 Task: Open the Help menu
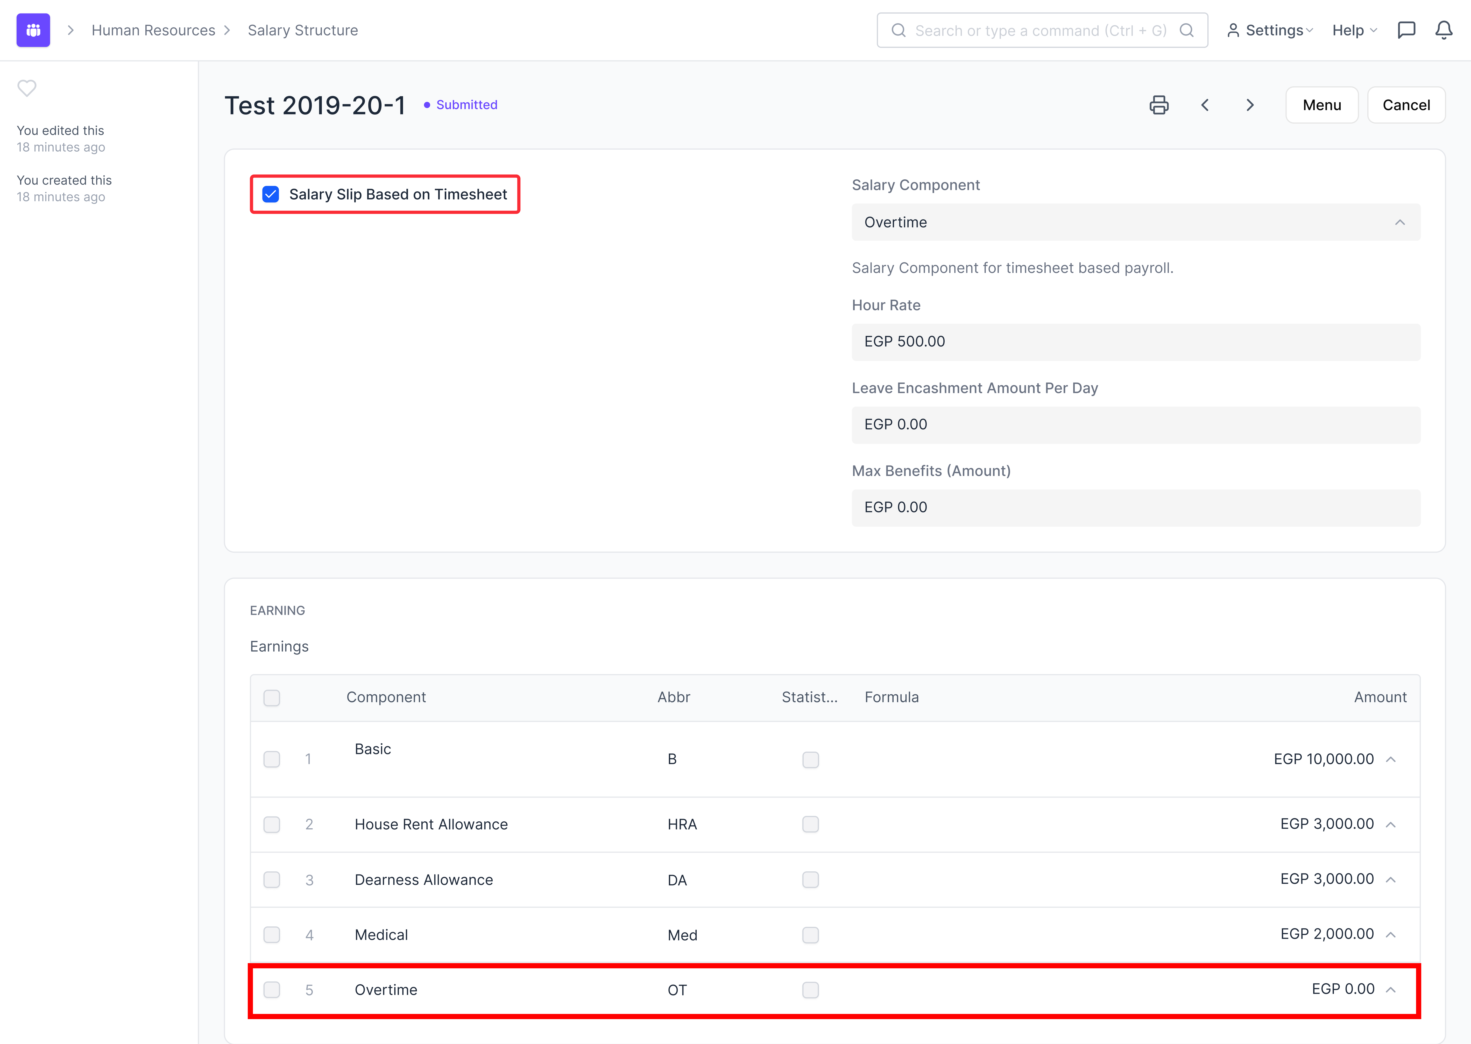pos(1354,30)
